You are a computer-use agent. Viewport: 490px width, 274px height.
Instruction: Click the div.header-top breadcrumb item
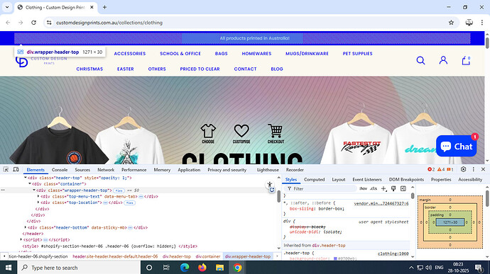[177, 256]
